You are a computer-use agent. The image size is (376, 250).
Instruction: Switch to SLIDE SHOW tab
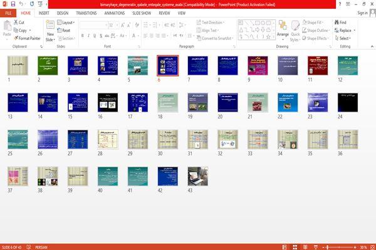coord(142,13)
